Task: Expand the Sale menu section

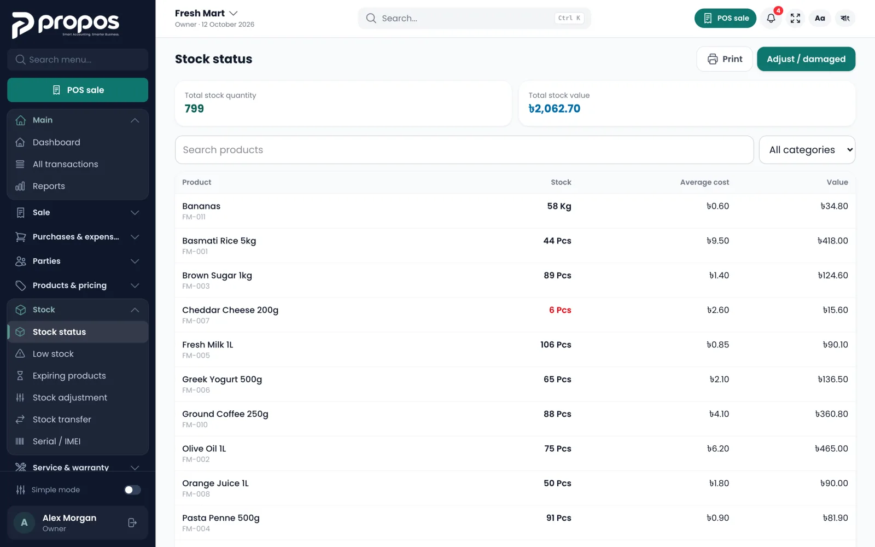Action: (78, 212)
